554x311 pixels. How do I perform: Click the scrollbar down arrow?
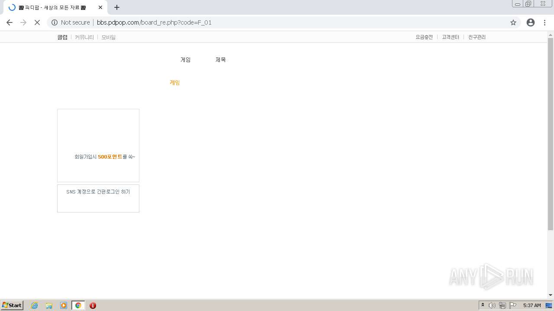[x=551, y=295]
